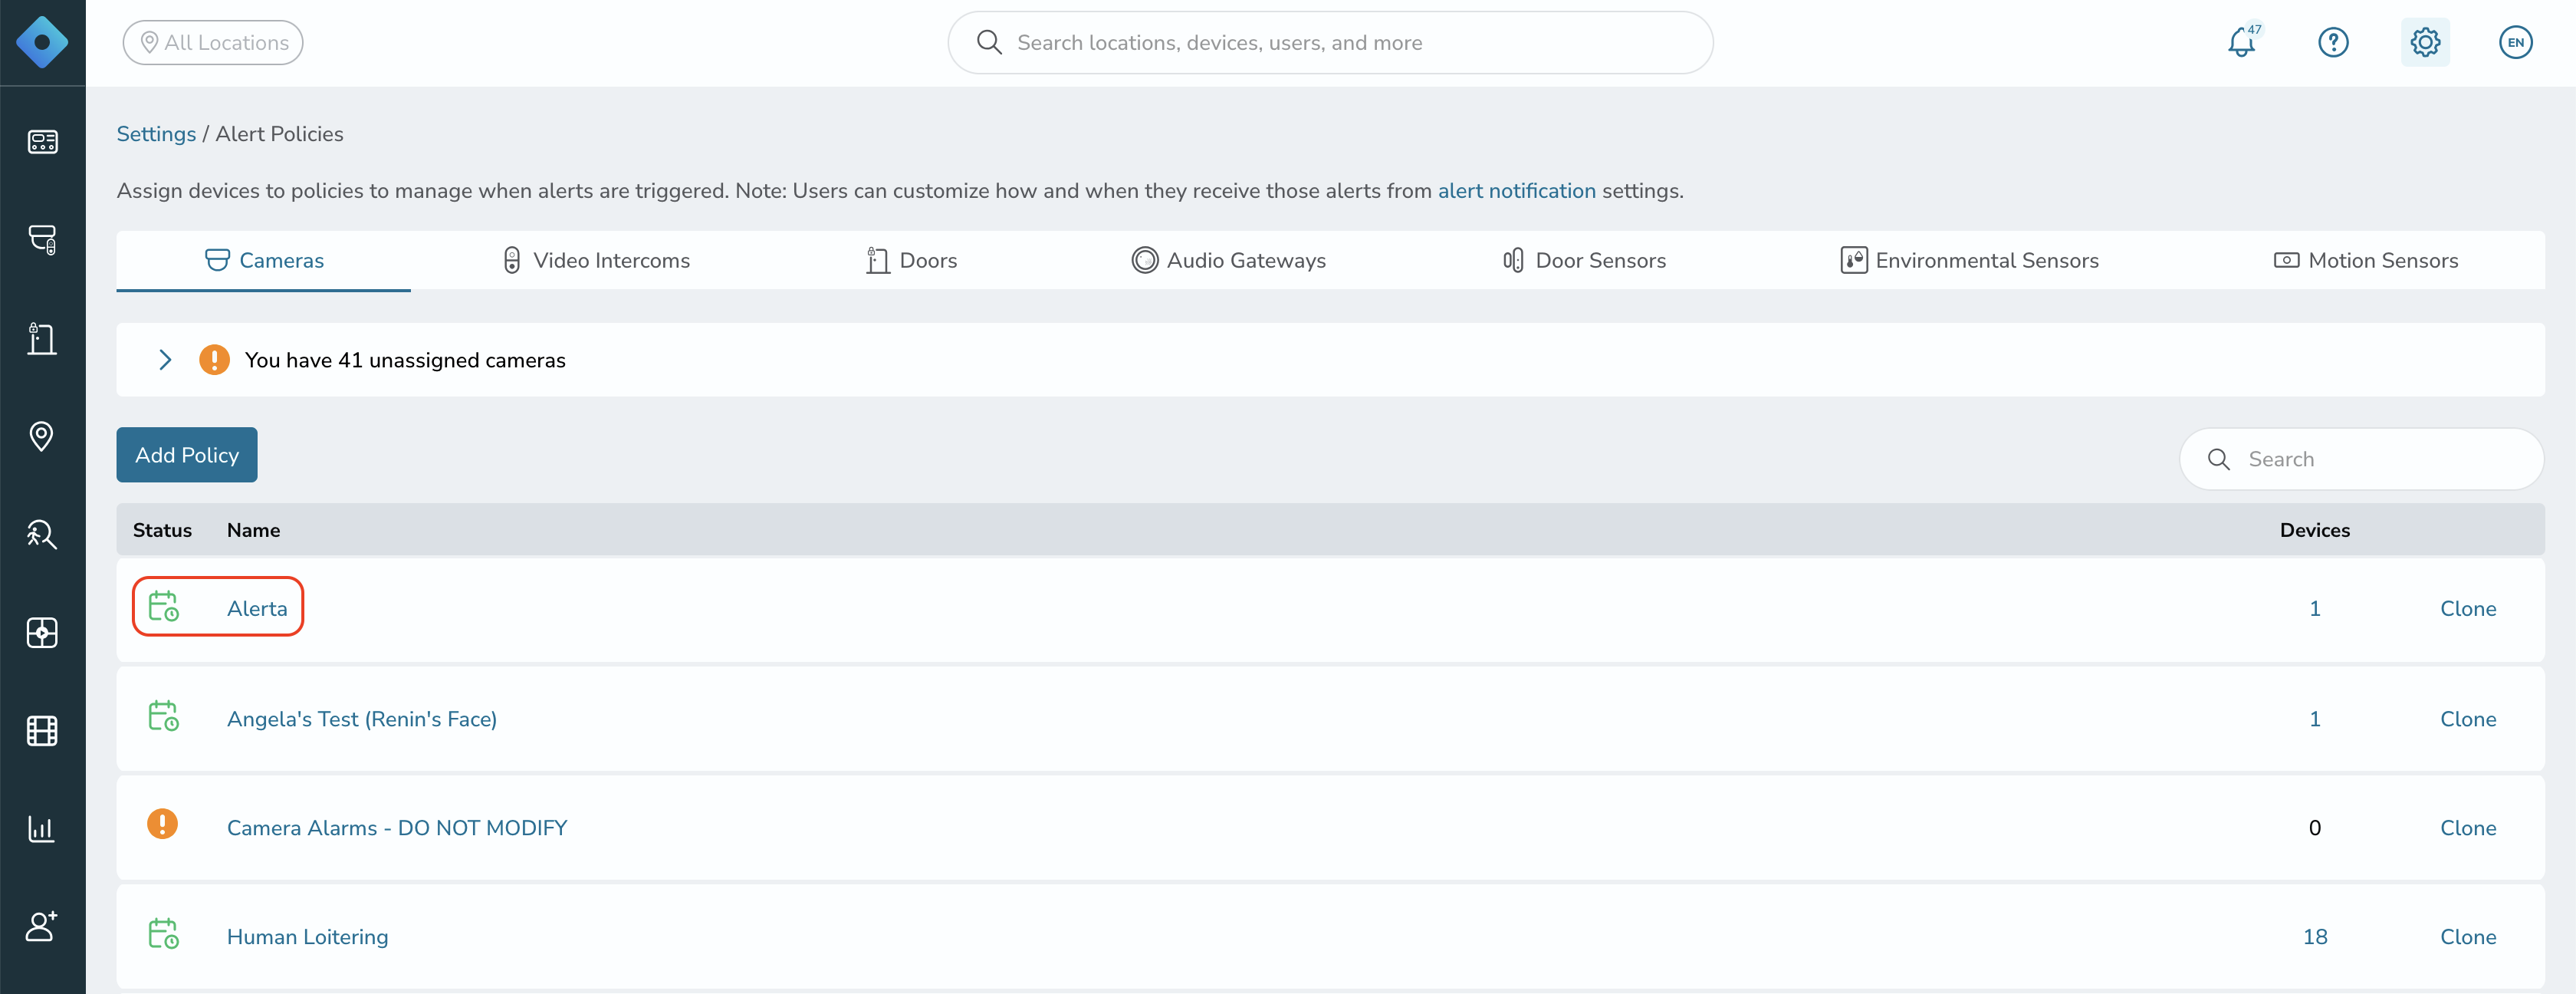Click the Devices column header
Screen dimensions: 2576x994
coord(2314,530)
